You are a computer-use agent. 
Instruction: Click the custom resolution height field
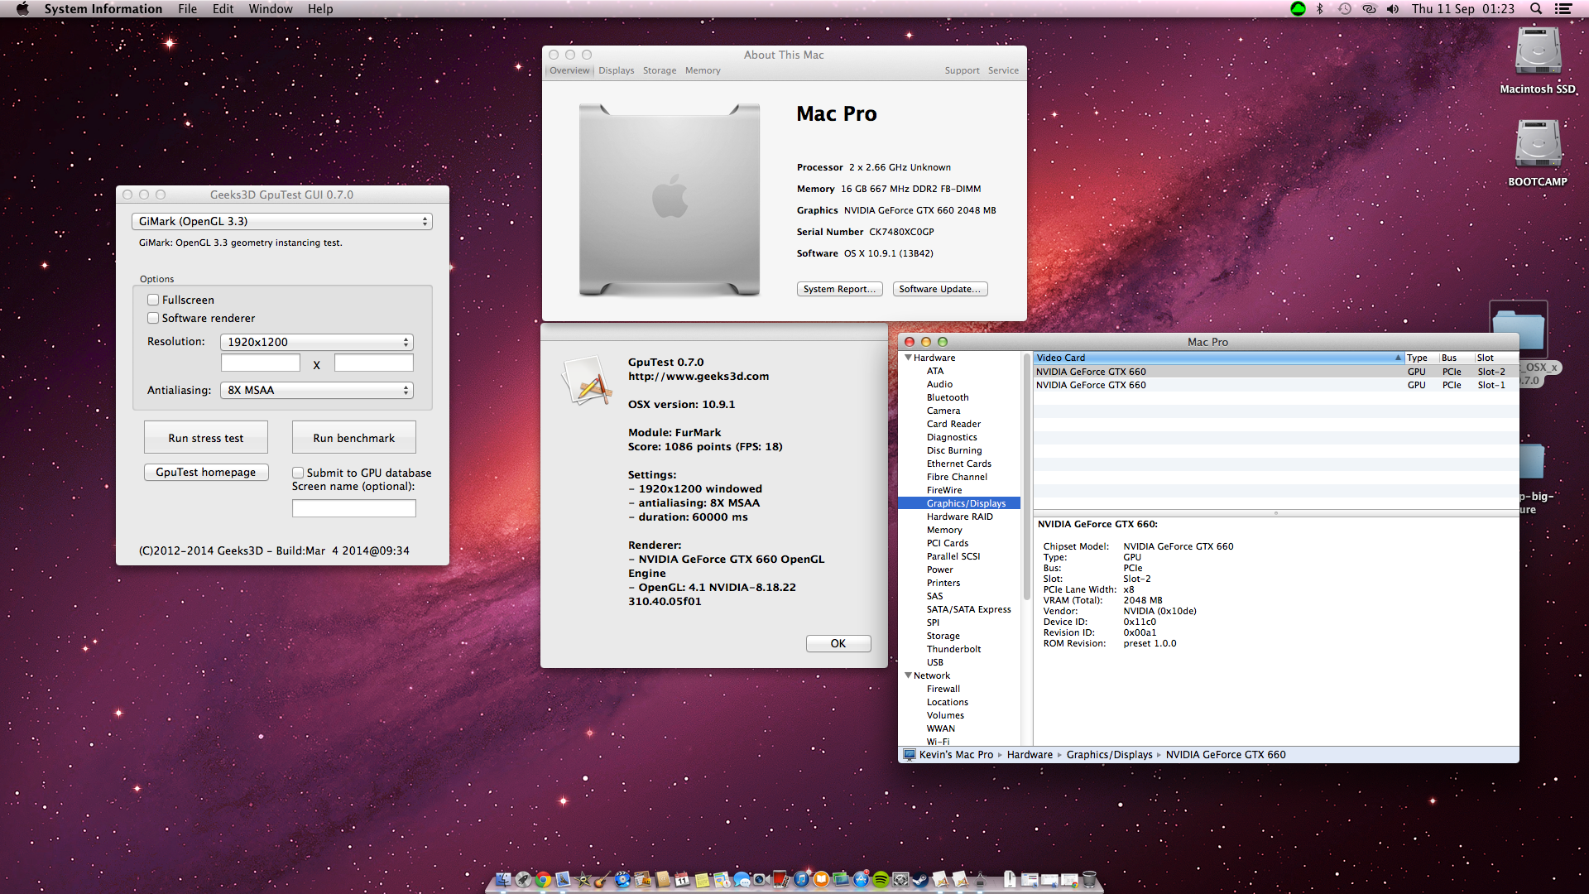point(374,363)
